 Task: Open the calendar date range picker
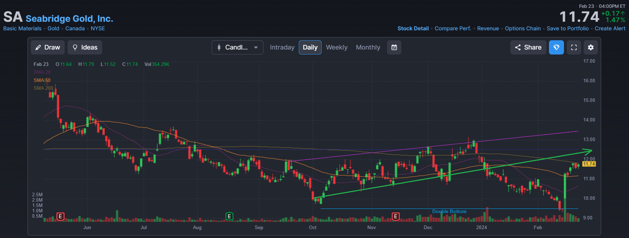(394, 47)
